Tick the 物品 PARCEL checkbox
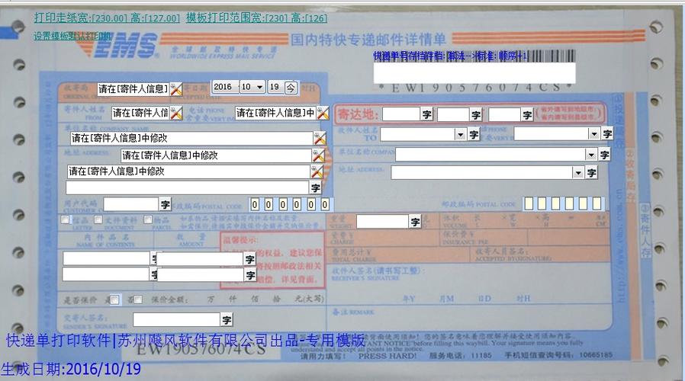 tap(148, 219)
